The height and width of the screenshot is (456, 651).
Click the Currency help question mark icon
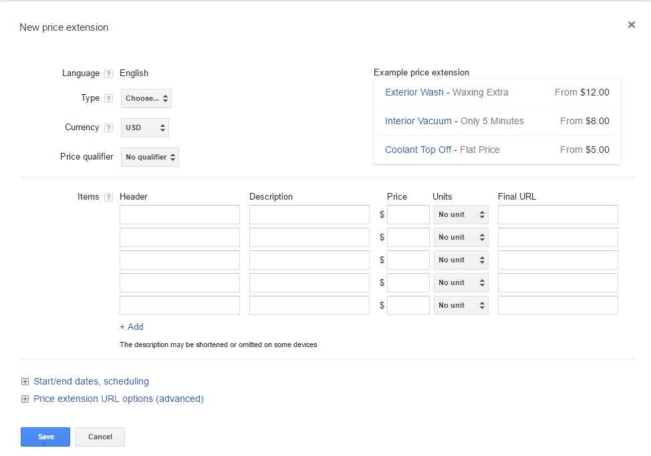[109, 128]
